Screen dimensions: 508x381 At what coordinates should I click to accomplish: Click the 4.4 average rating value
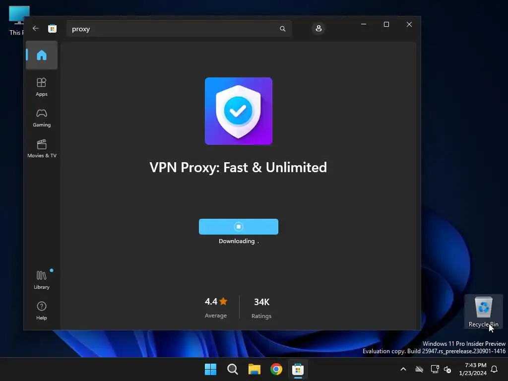click(x=211, y=302)
